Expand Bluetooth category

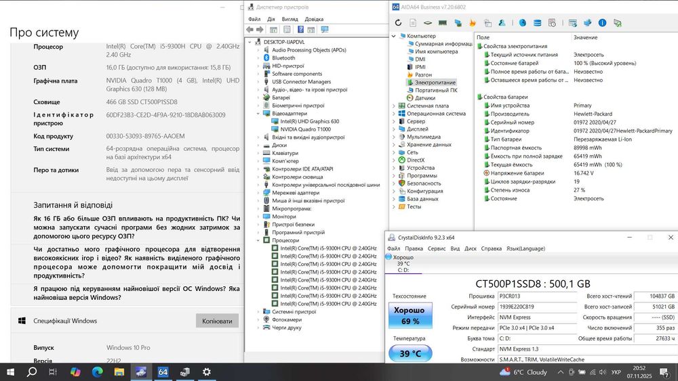258,58
